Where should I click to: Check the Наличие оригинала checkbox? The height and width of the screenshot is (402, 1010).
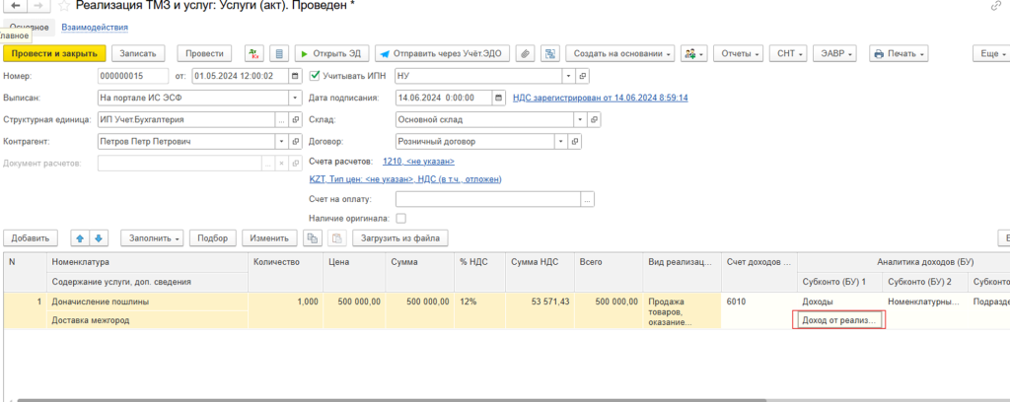coord(400,218)
